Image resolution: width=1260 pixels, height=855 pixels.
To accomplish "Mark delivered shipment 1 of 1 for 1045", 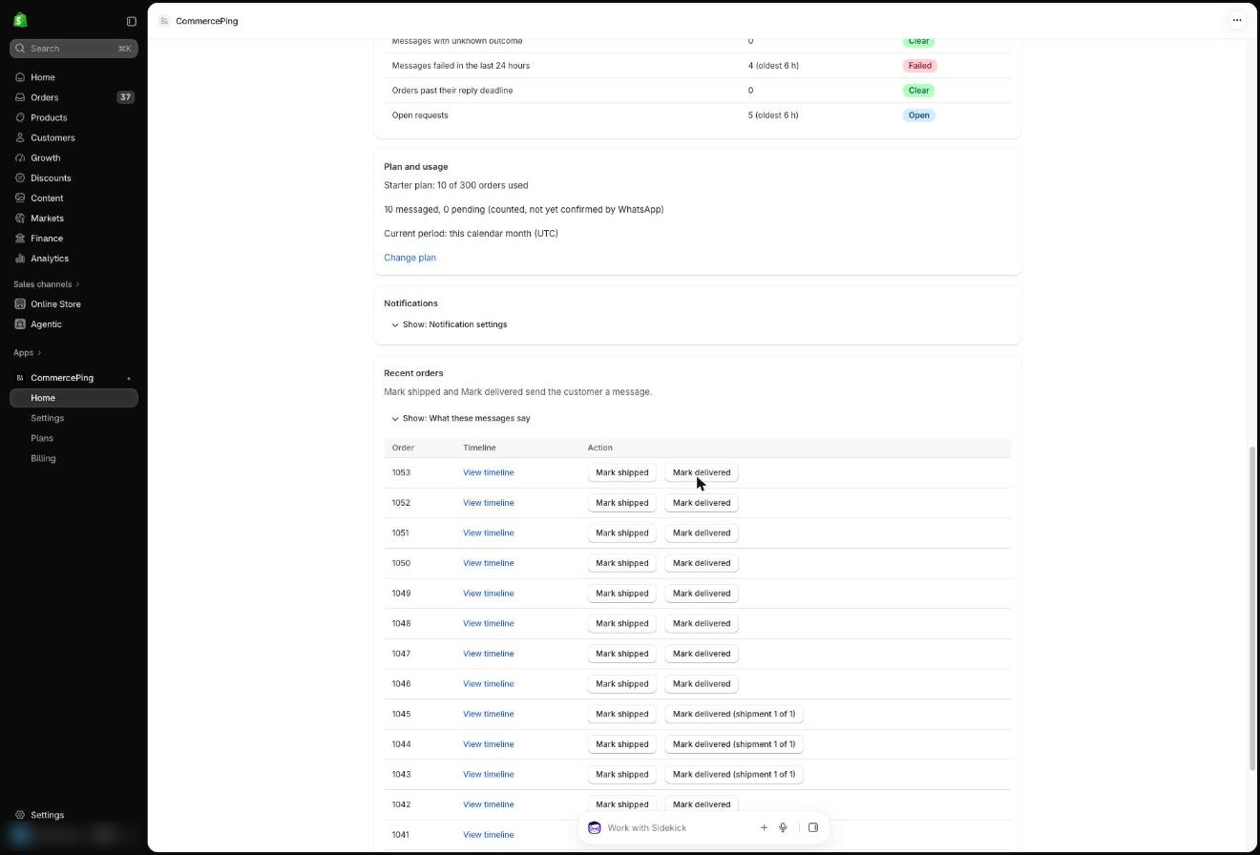I will pos(734,714).
